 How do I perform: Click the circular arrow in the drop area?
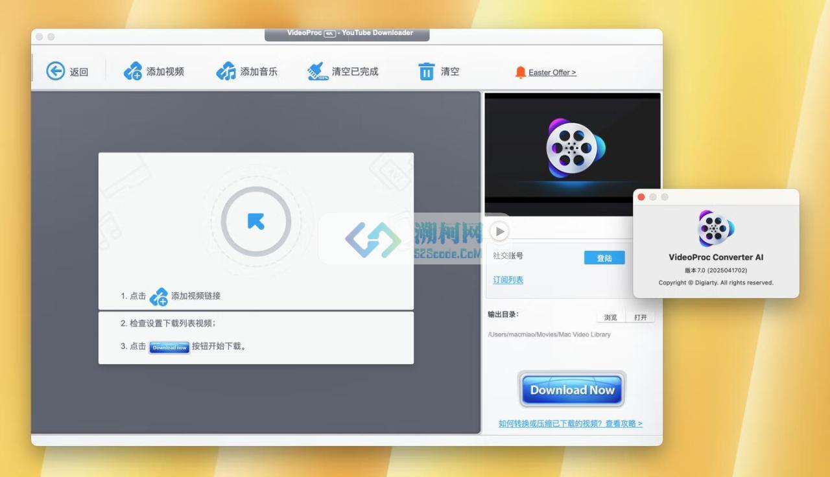click(x=256, y=222)
